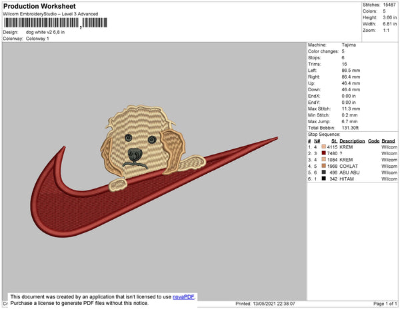400x309 pixels.
Task: Select the 'EndX:' label
Action: click(x=314, y=96)
